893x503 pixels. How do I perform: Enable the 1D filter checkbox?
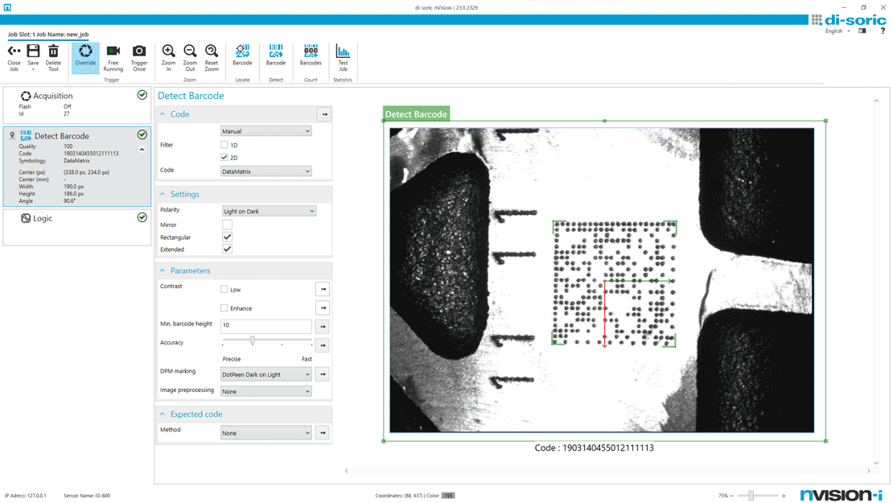(x=224, y=145)
